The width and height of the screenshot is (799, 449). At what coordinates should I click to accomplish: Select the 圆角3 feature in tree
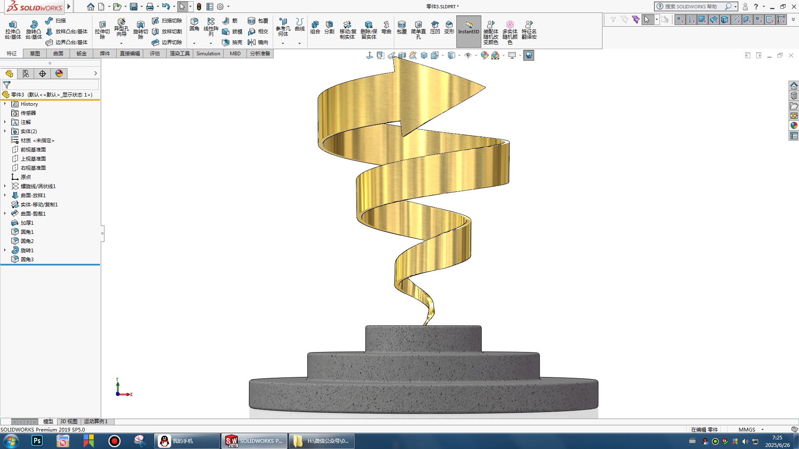pos(23,259)
